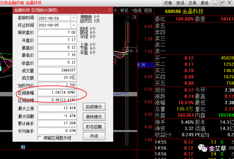Open the 起始时间 date dropdown arrow
234x159 pixels.
74,18
